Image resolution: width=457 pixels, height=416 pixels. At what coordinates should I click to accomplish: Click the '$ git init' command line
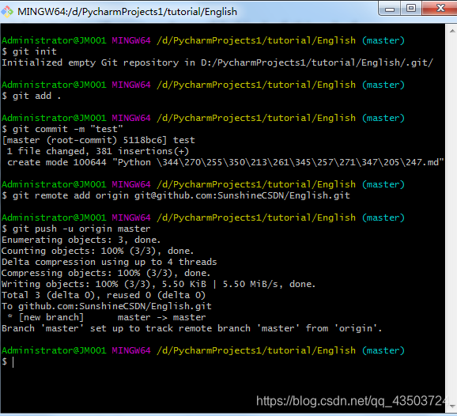pos(29,51)
